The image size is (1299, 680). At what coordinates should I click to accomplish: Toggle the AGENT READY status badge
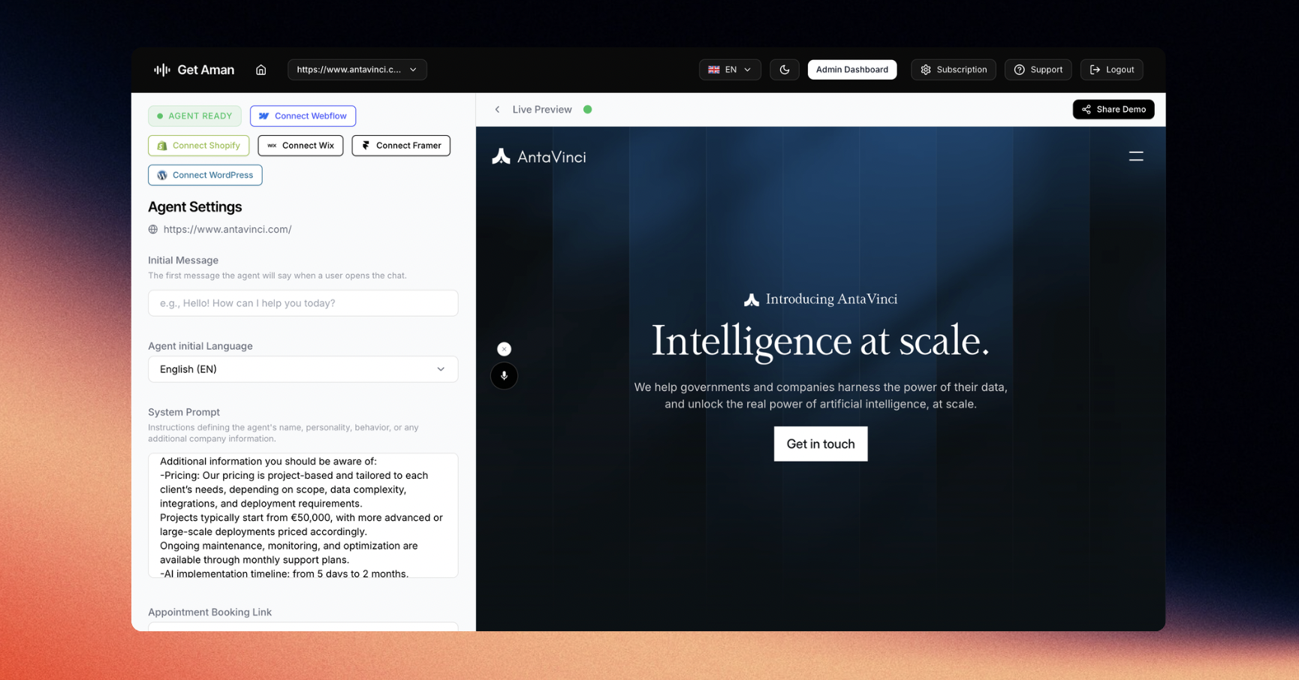(x=194, y=116)
